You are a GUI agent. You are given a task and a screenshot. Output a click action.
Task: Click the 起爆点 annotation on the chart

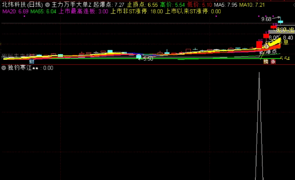[x=268, y=52]
